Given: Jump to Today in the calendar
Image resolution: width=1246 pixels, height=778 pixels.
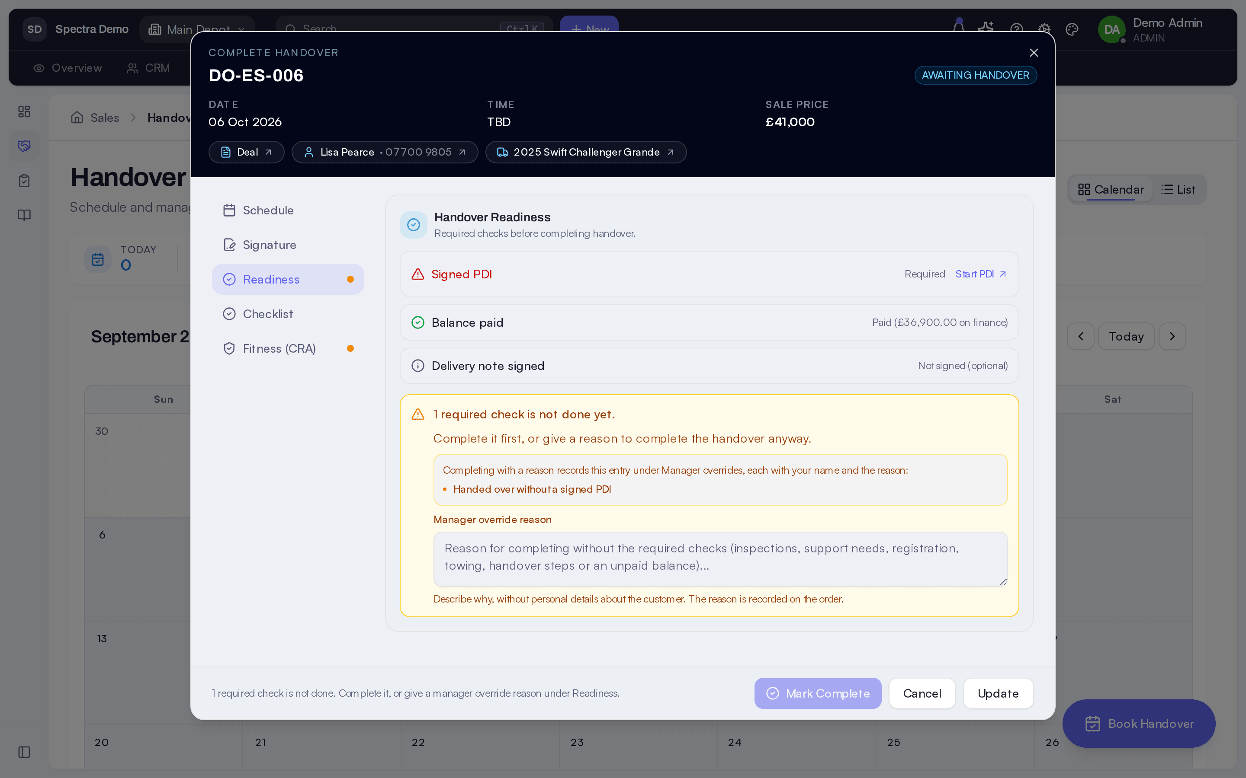Looking at the screenshot, I should tap(1126, 336).
